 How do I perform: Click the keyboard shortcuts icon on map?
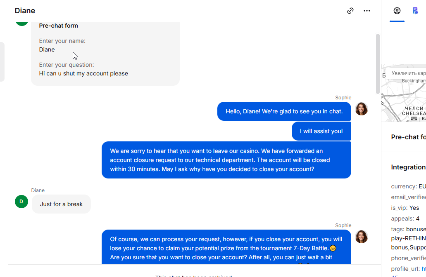(414, 118)
